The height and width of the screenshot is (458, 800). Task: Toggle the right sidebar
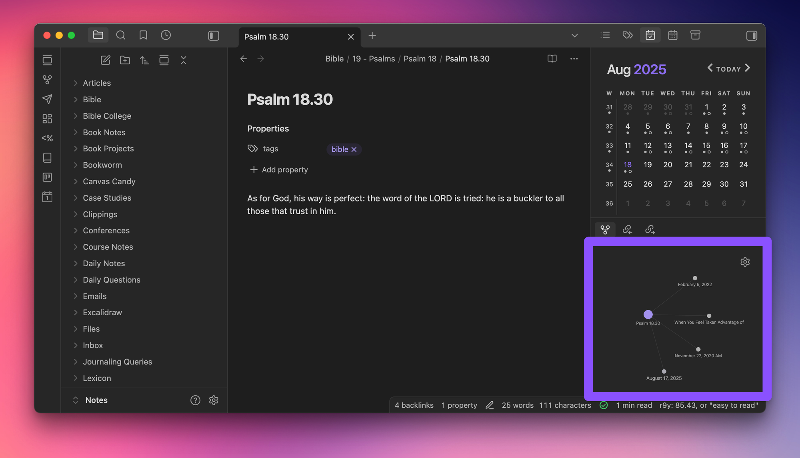[x=752, y=36]
